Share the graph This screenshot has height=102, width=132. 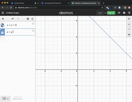[119, 13]
